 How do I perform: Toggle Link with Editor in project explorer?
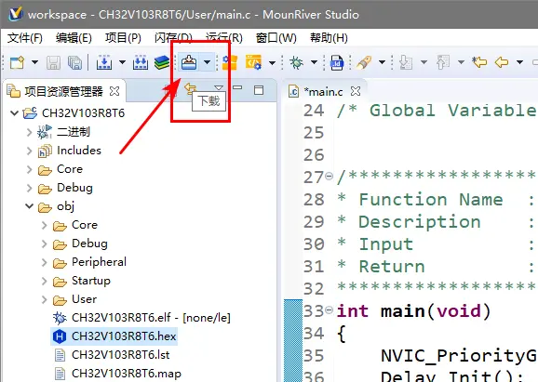click(191, 88)
